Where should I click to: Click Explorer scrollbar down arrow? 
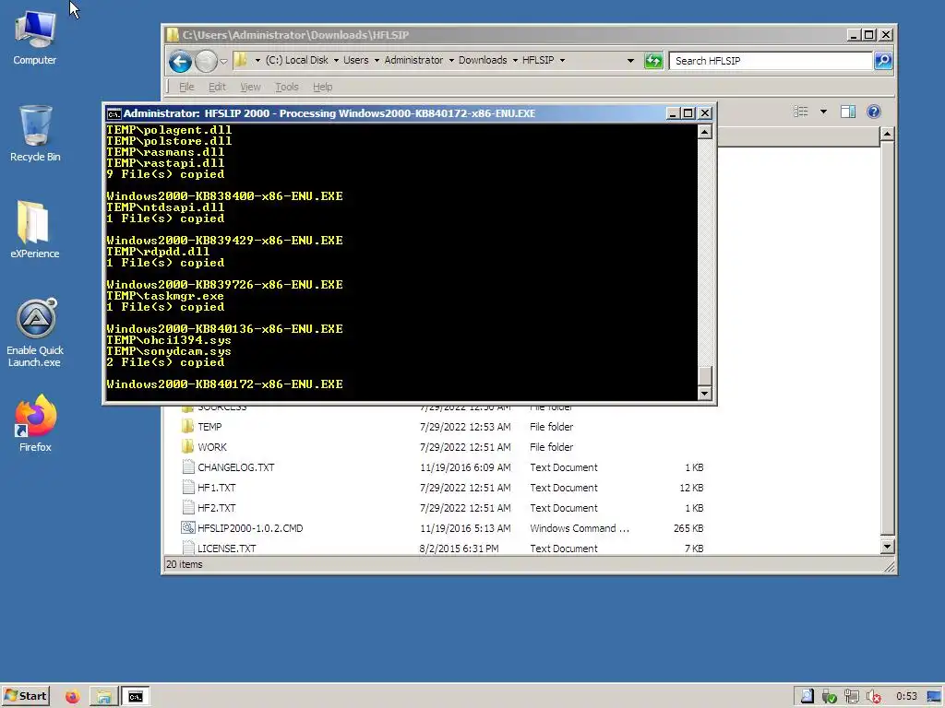(x=887, y=547)
